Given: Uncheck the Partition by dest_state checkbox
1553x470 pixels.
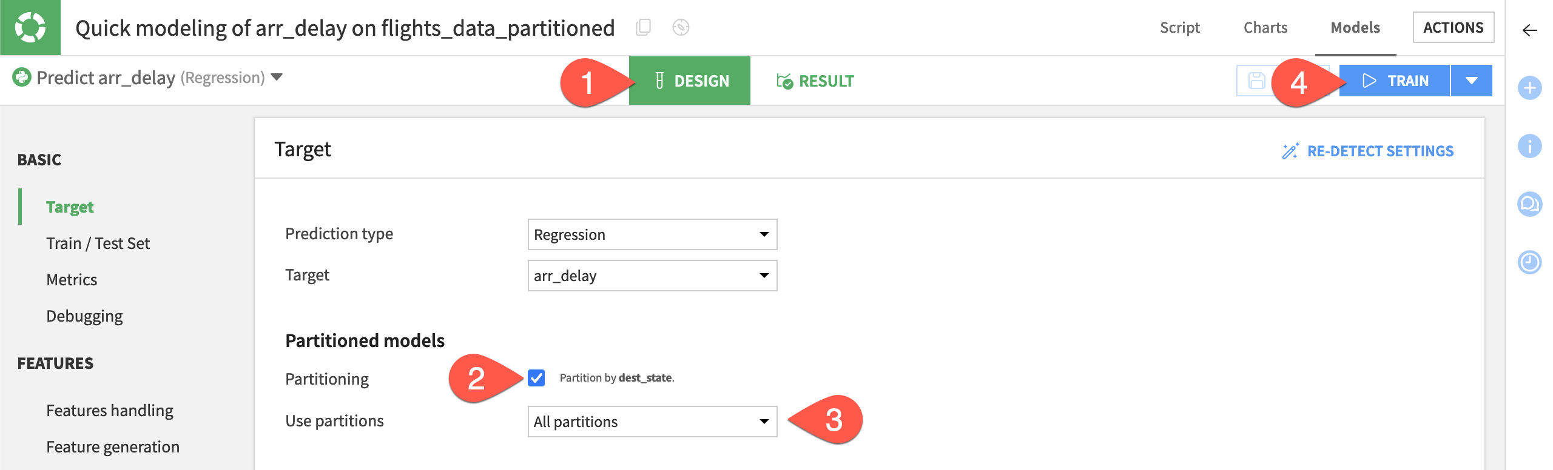Looking at the screenshot, I should (x=536, y=378).
